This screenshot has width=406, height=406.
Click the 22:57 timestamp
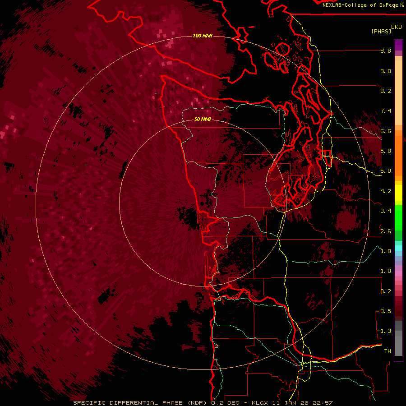[x=323, y=403]
